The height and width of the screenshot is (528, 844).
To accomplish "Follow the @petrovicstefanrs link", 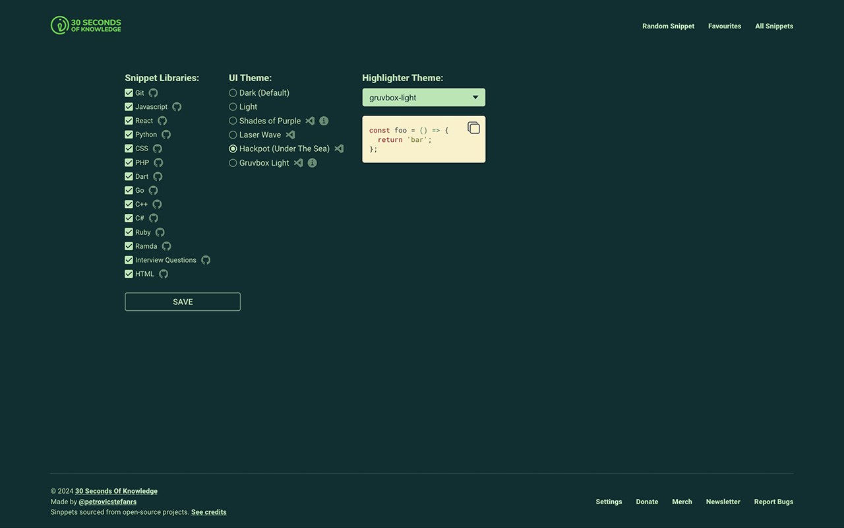I will click(107, 502).
